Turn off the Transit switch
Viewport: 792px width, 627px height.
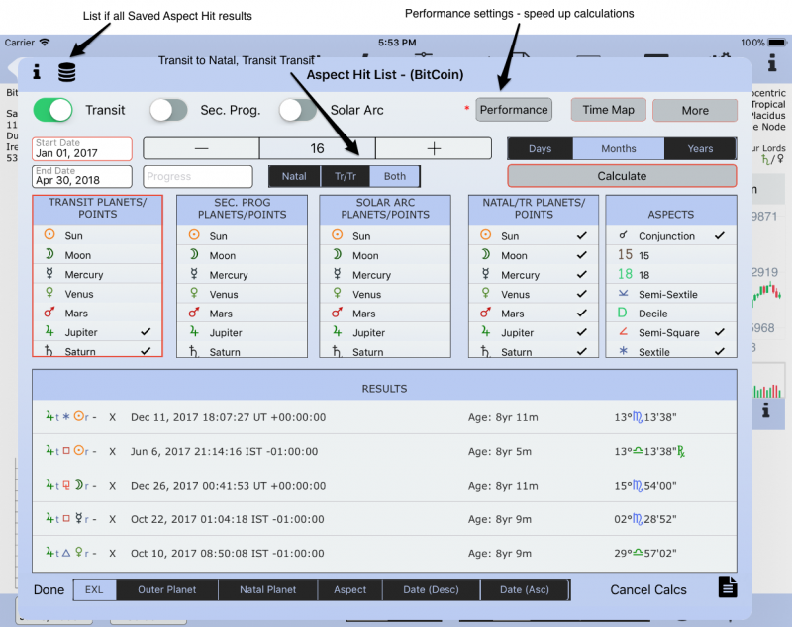pyautogui.click(x=53, y=110)
